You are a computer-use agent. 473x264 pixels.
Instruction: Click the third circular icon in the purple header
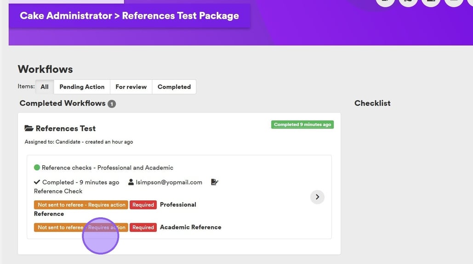pyautogui.click(x=431, y=2)
